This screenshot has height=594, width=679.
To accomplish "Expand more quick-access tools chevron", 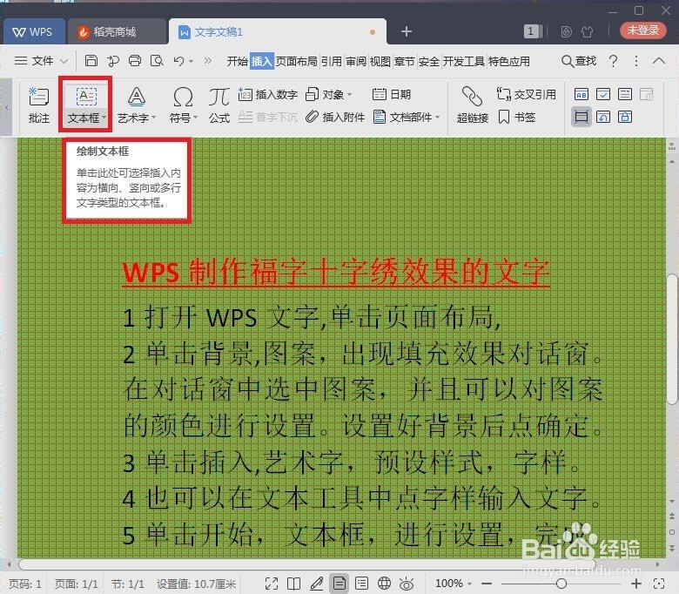I will (x=208, y=61).
